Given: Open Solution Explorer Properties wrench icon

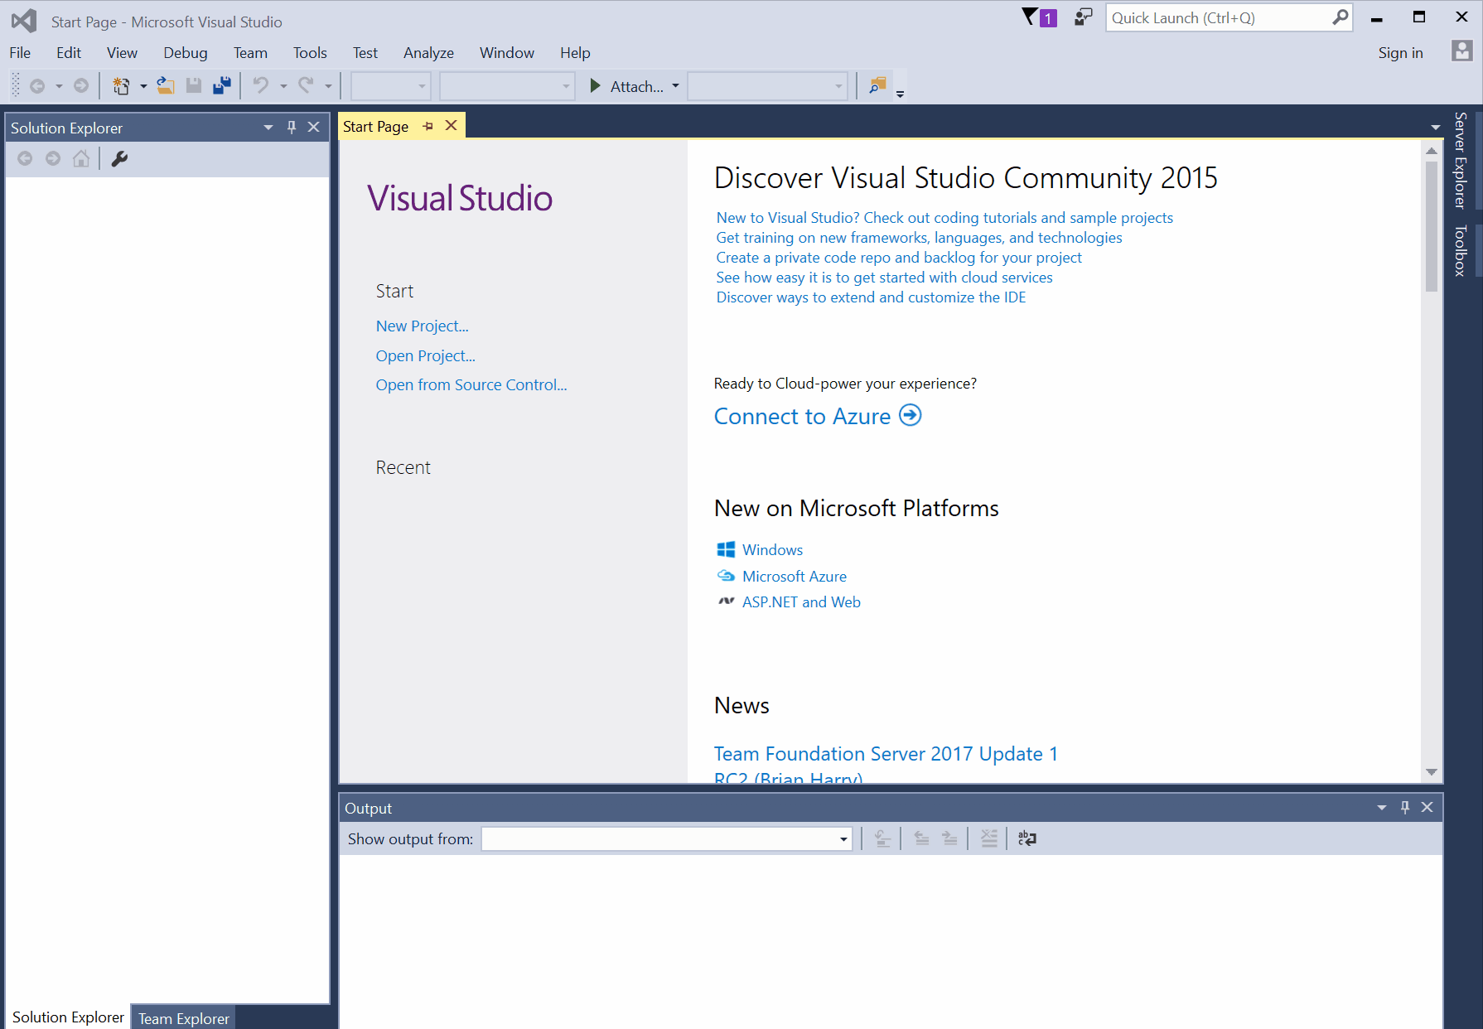Looking at the screenshot, I should 119,158.
